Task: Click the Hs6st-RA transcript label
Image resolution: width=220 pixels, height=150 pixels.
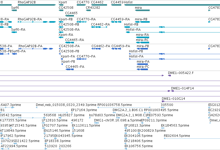Action: coord(133,30)
